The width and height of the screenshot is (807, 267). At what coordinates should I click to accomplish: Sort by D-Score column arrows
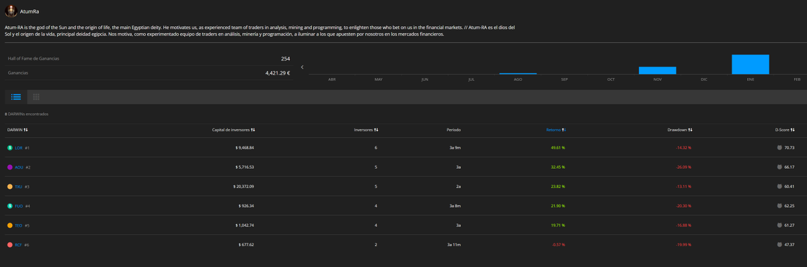[793, 129]
